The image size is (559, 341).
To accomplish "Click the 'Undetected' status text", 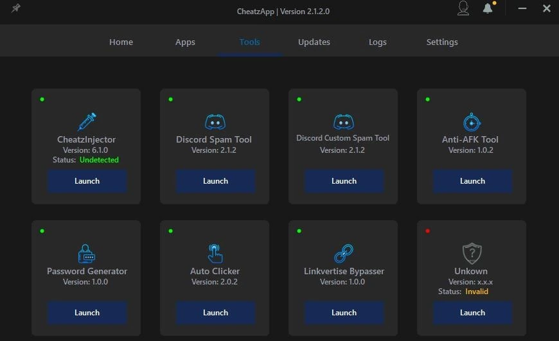I will 99,160.
